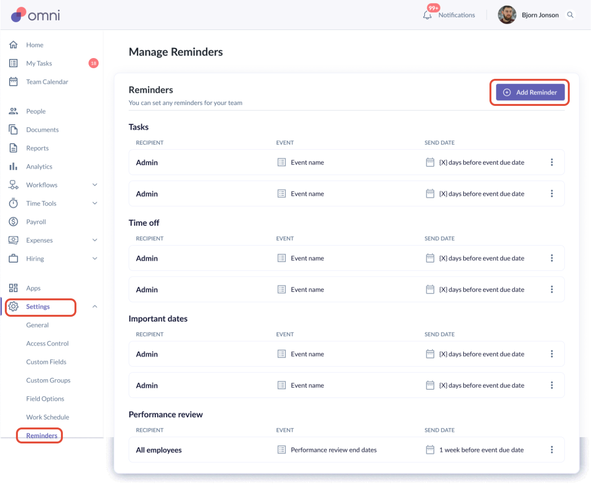Image resolution: width=592 pixels, height=486 pixels.
Task: Click the 'Important dates' section heading
Action: point(158,319)
